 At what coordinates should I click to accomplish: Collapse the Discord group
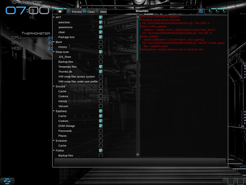54,86
